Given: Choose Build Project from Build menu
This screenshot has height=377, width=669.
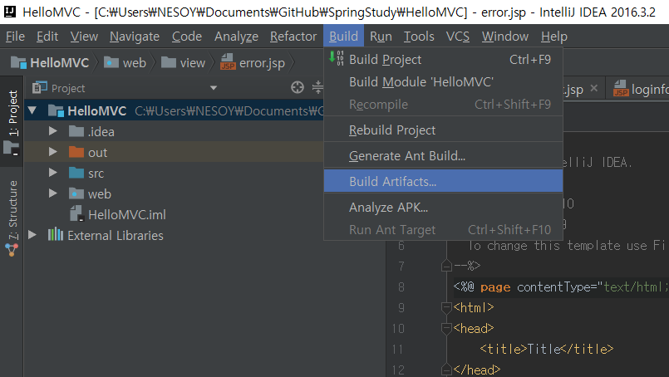Looking at the screenshot, I should [443, 59].
